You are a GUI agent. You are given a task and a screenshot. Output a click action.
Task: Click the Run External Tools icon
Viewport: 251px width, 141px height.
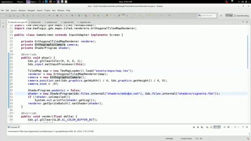tap(86, 16)
